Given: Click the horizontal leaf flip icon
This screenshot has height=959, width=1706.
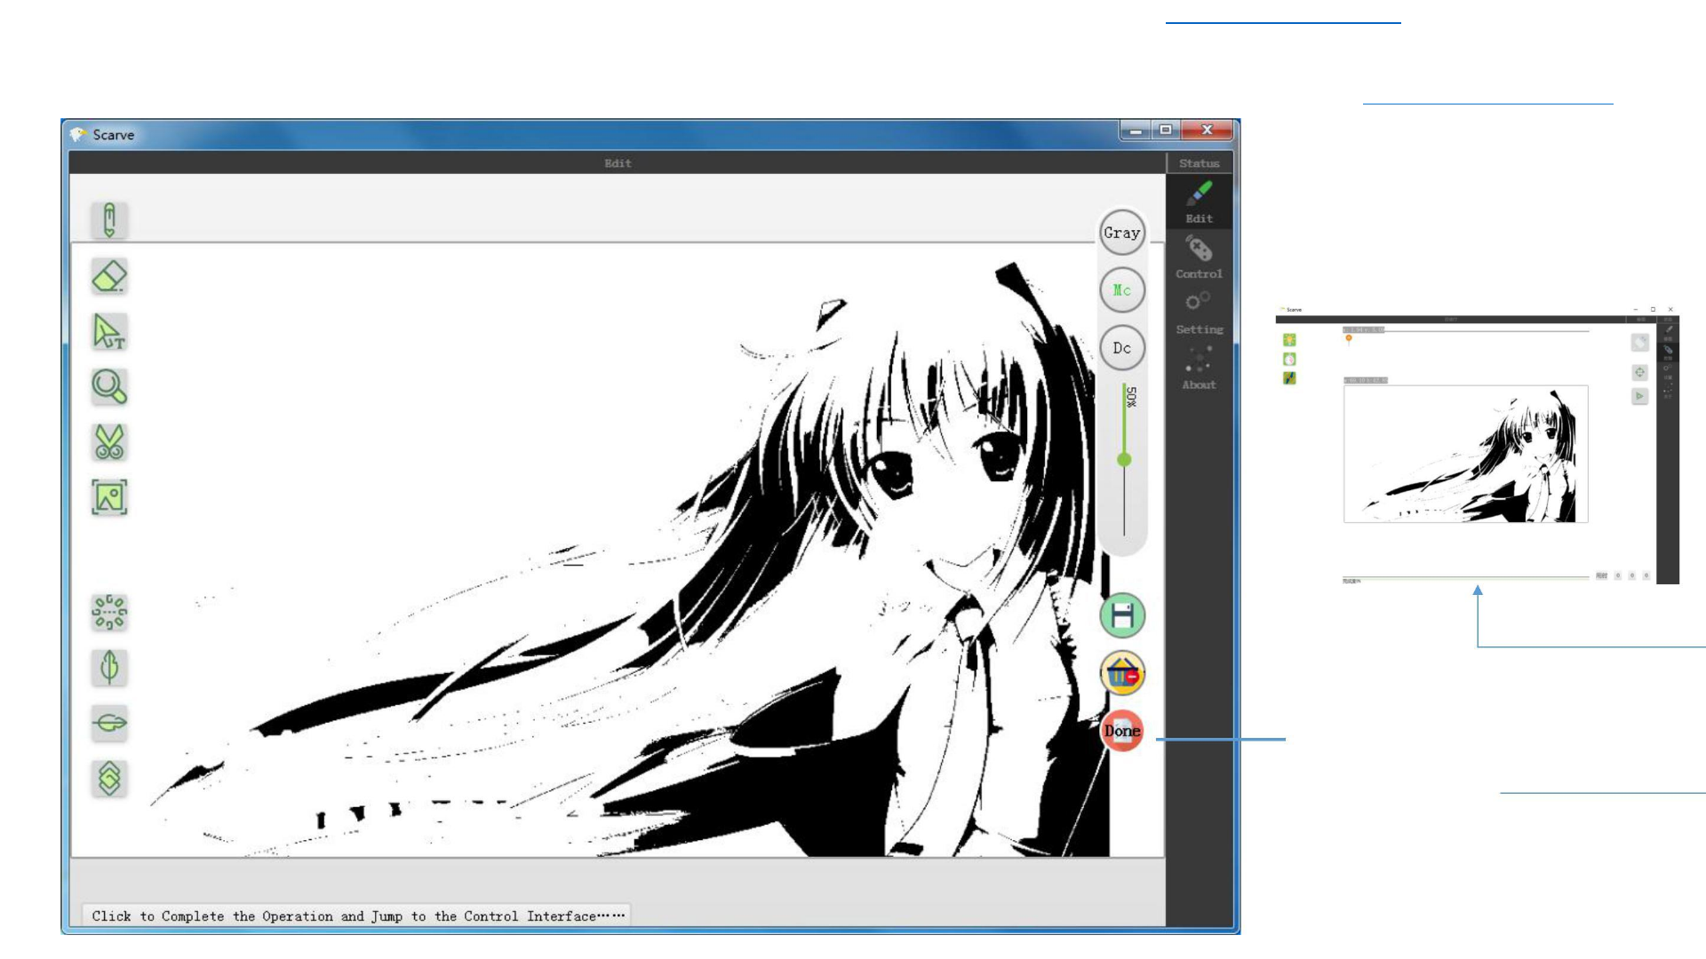Looking at the screenshot, I should (109, 723).
